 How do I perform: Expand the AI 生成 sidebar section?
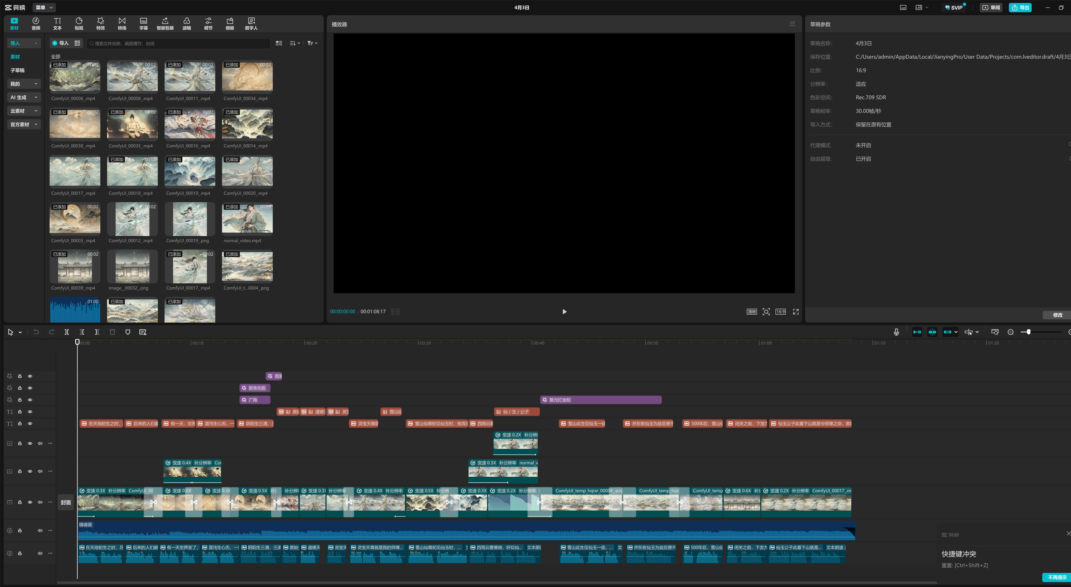(24, 97)
